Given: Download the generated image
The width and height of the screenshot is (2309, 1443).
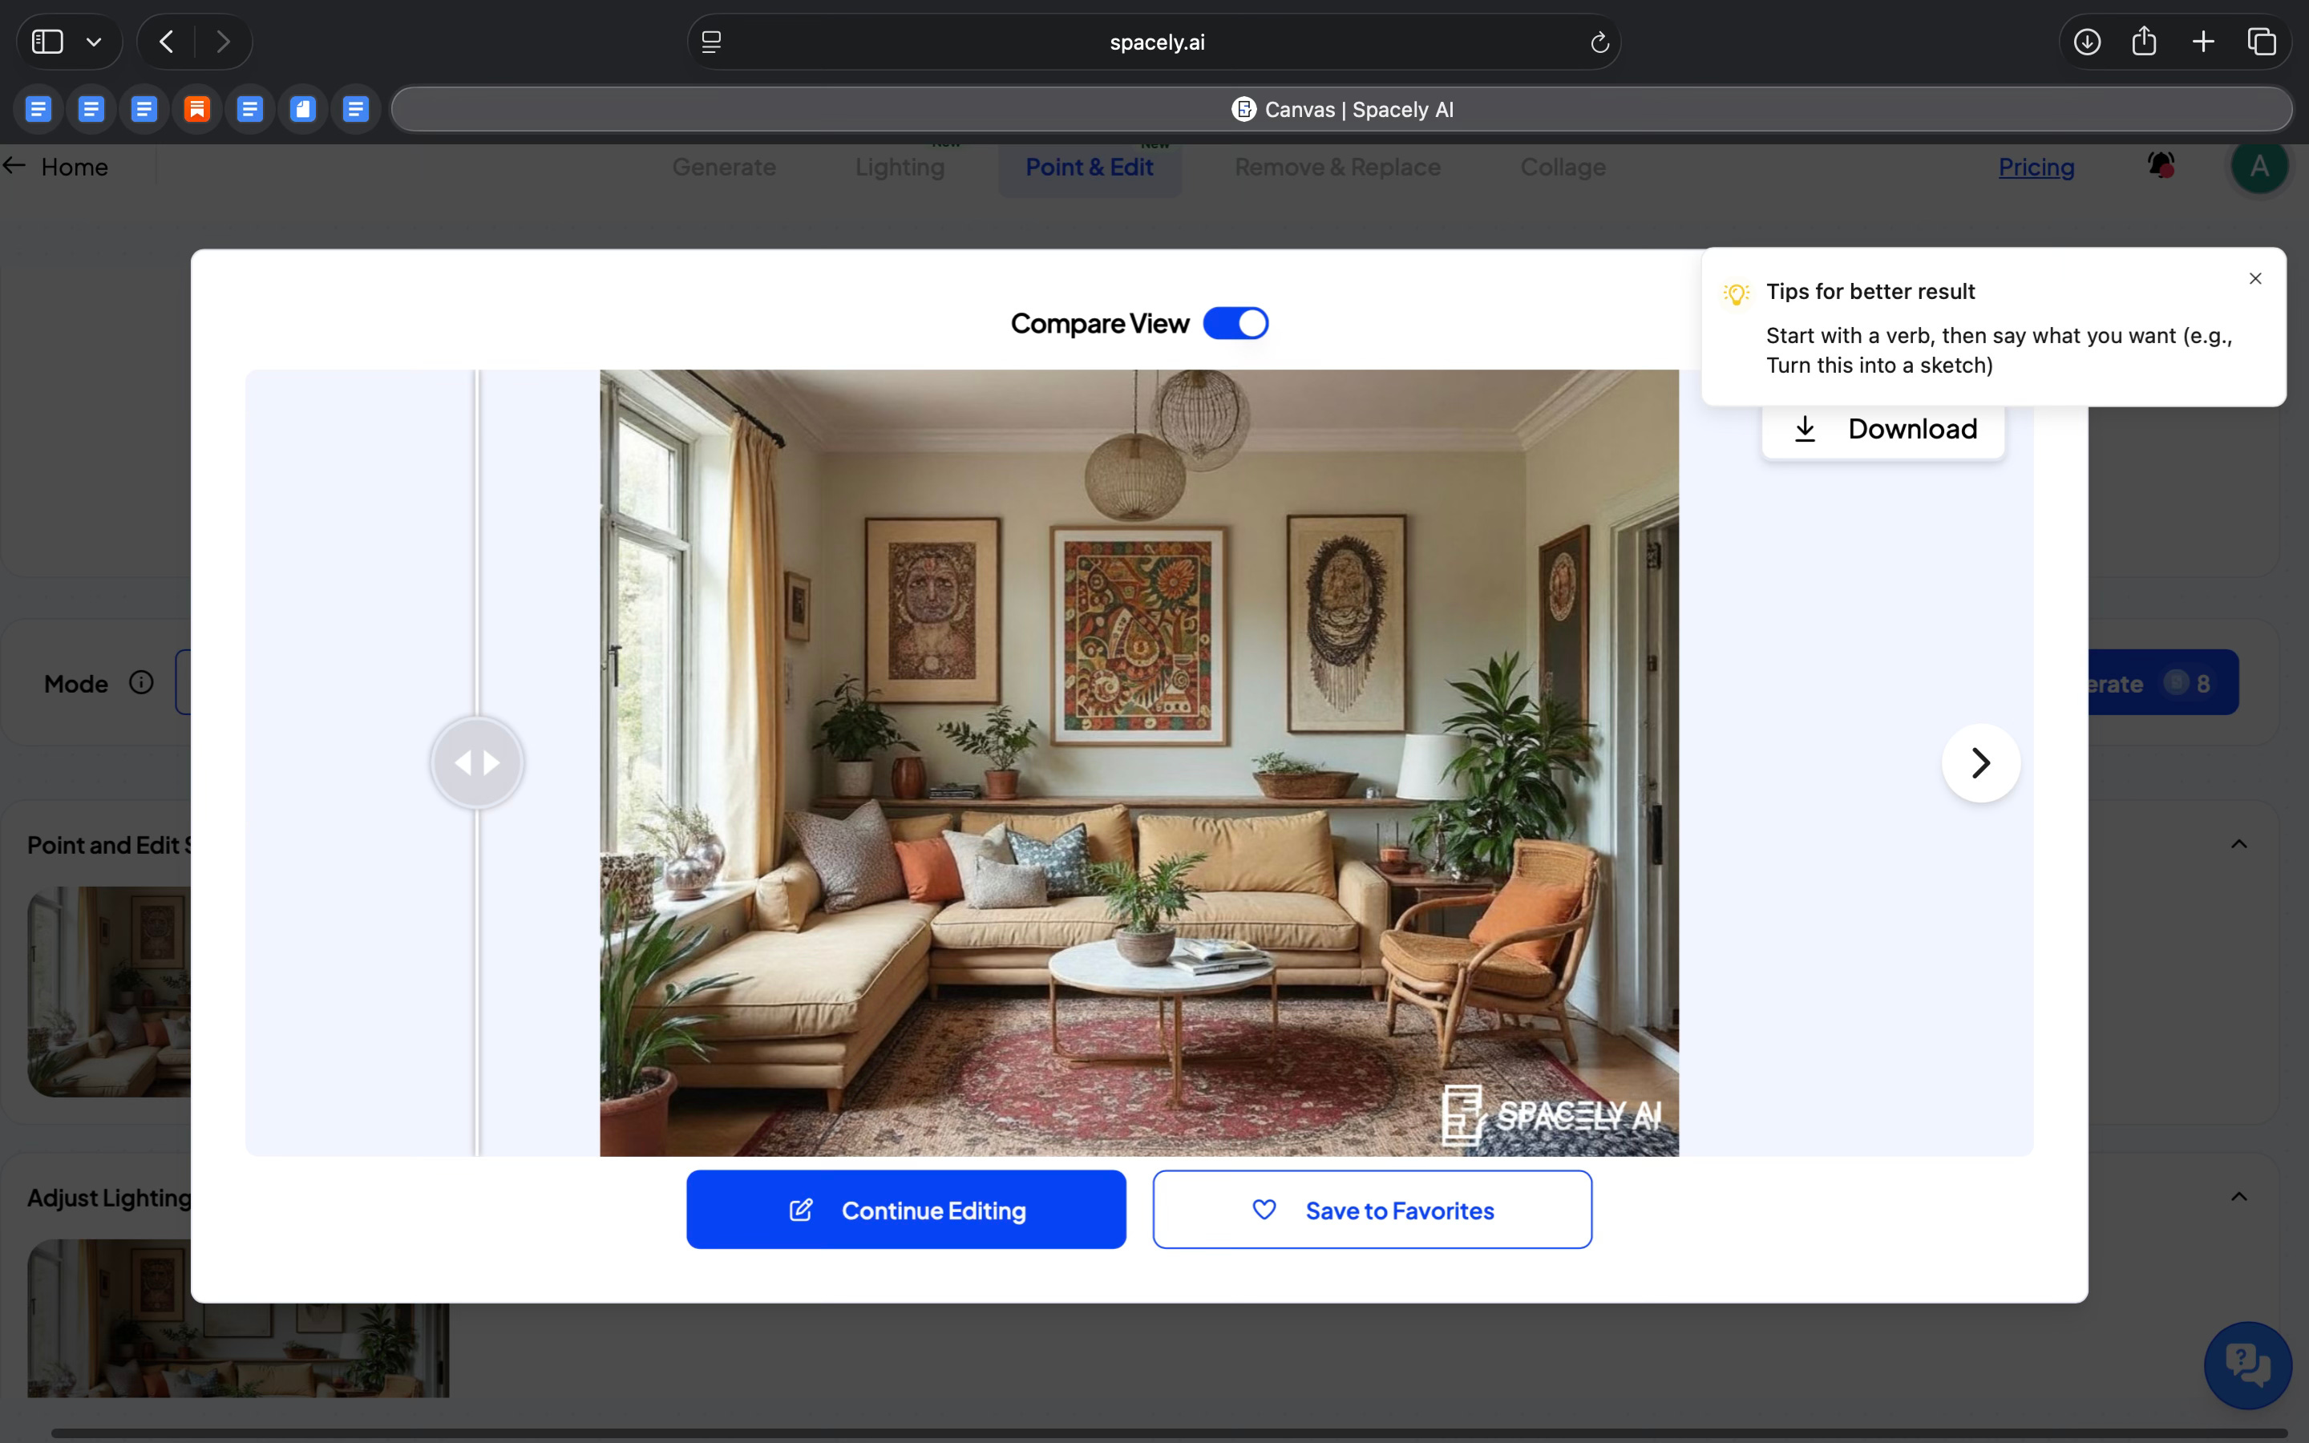Looking at the screenshot, I should 1882,430.
